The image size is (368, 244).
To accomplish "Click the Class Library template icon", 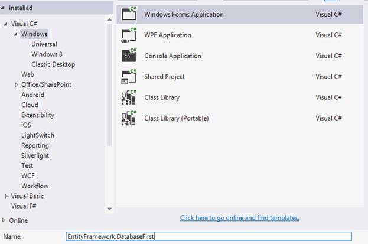I will [129, 97].
